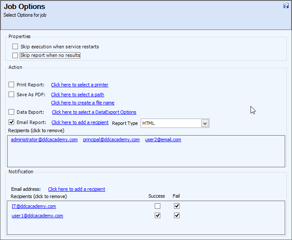Screen dimensions: 292x240
Task: Click the HTML report type field
Action: pyautogui.click(x=175, y=123)
